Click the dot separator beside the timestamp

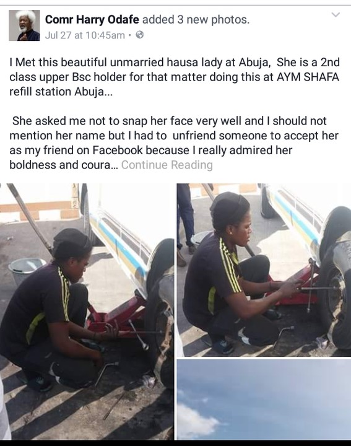coord(129,35)
